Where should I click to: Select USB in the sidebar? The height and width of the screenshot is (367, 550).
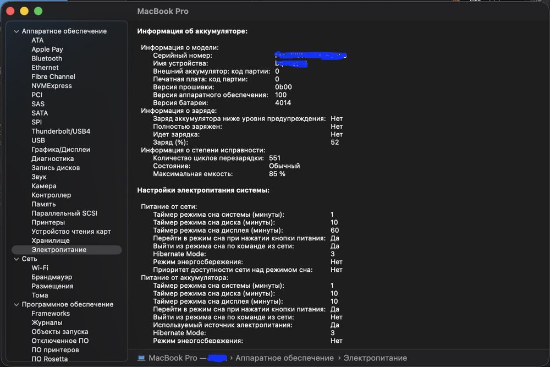click(x=38, y=141)
